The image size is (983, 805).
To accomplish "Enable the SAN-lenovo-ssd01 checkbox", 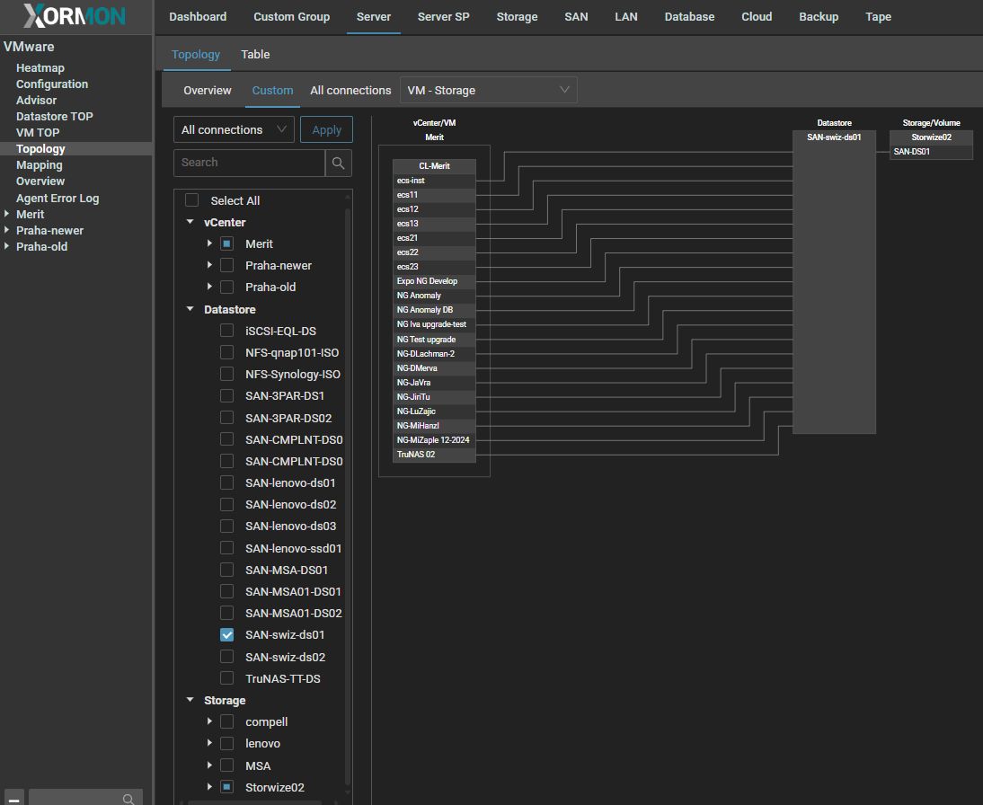I will coord(227,548).
